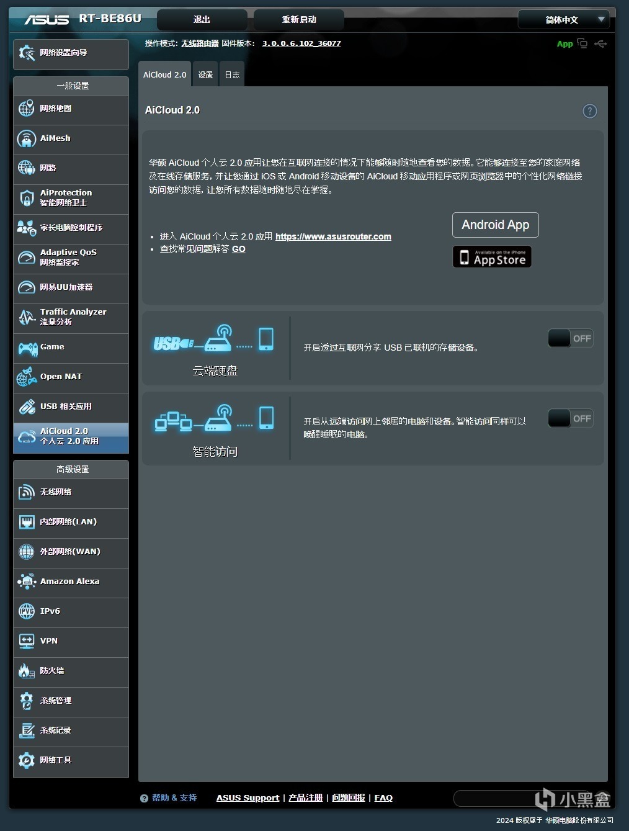Click the ASUS logo in header

point(47,19)
